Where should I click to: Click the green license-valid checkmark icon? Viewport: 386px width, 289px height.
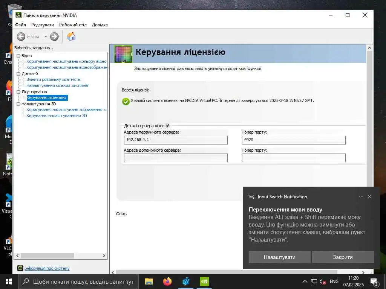[126, 101]
